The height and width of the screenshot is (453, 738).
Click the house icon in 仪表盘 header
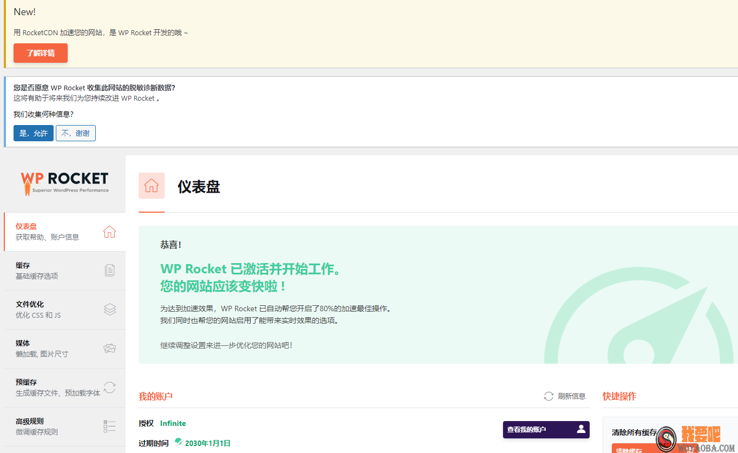152,186
